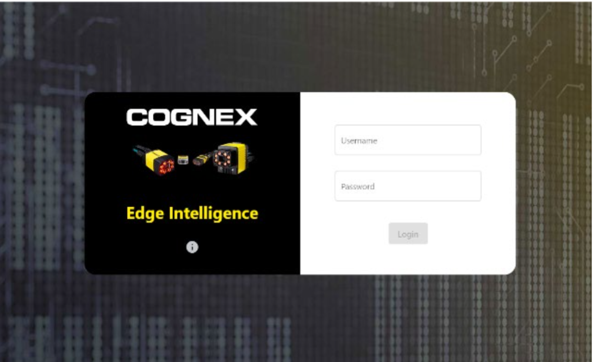Screen dimensions: 593x362
Task: Click the Login button
Action: (408, 234)
